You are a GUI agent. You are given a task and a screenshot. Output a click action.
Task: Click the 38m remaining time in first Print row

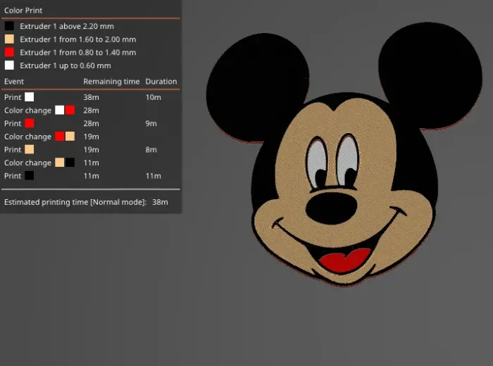click(91, 97)
